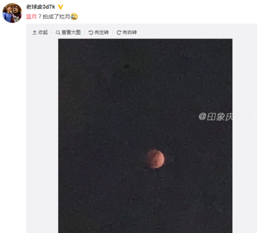257x233 pixels.
Task: Open the poster's round avatar picture
Action: (x=12, y=13)
